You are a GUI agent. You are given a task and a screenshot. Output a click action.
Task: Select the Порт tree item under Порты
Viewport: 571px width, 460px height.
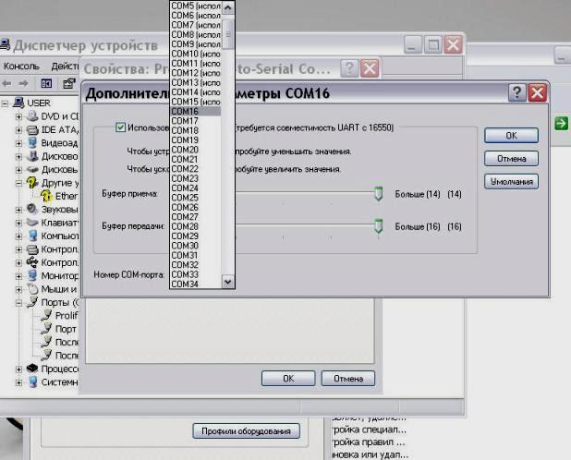click(66, 329)
